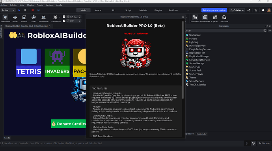Select Teams in the Explorer

tap(191, 78)
